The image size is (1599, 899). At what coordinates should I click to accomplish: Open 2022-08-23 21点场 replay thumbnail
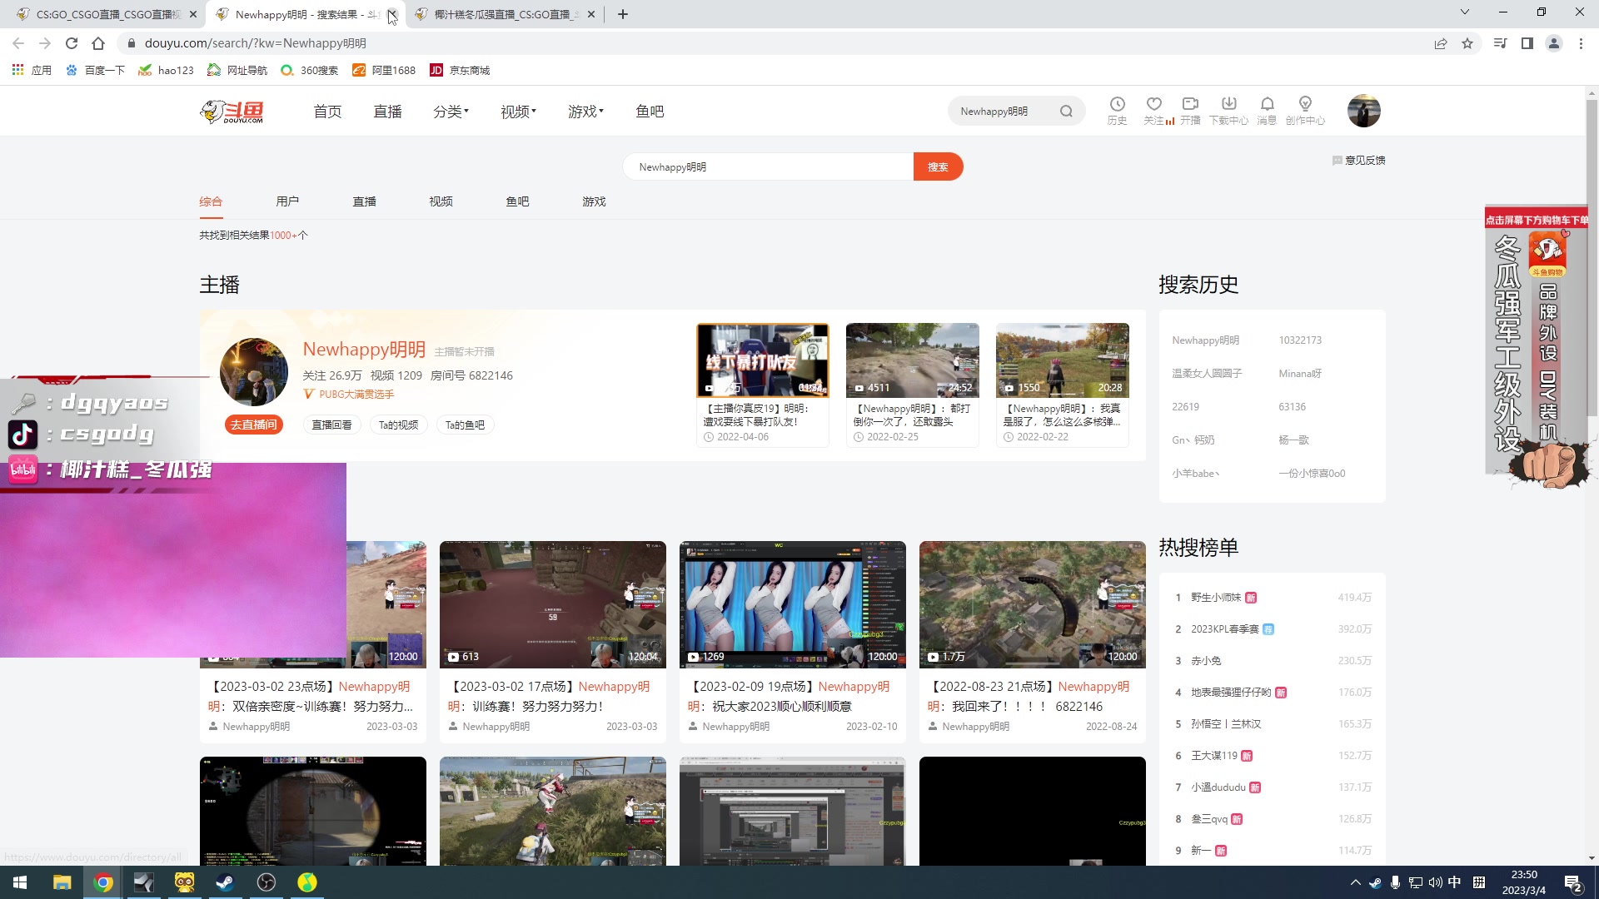point(1033,604)
